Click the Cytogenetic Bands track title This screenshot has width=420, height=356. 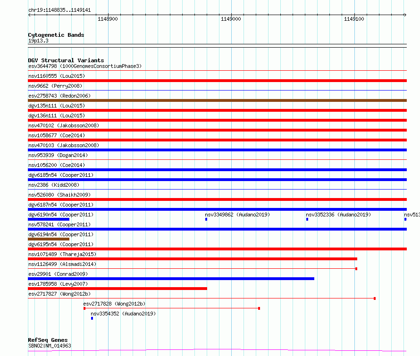56,35
